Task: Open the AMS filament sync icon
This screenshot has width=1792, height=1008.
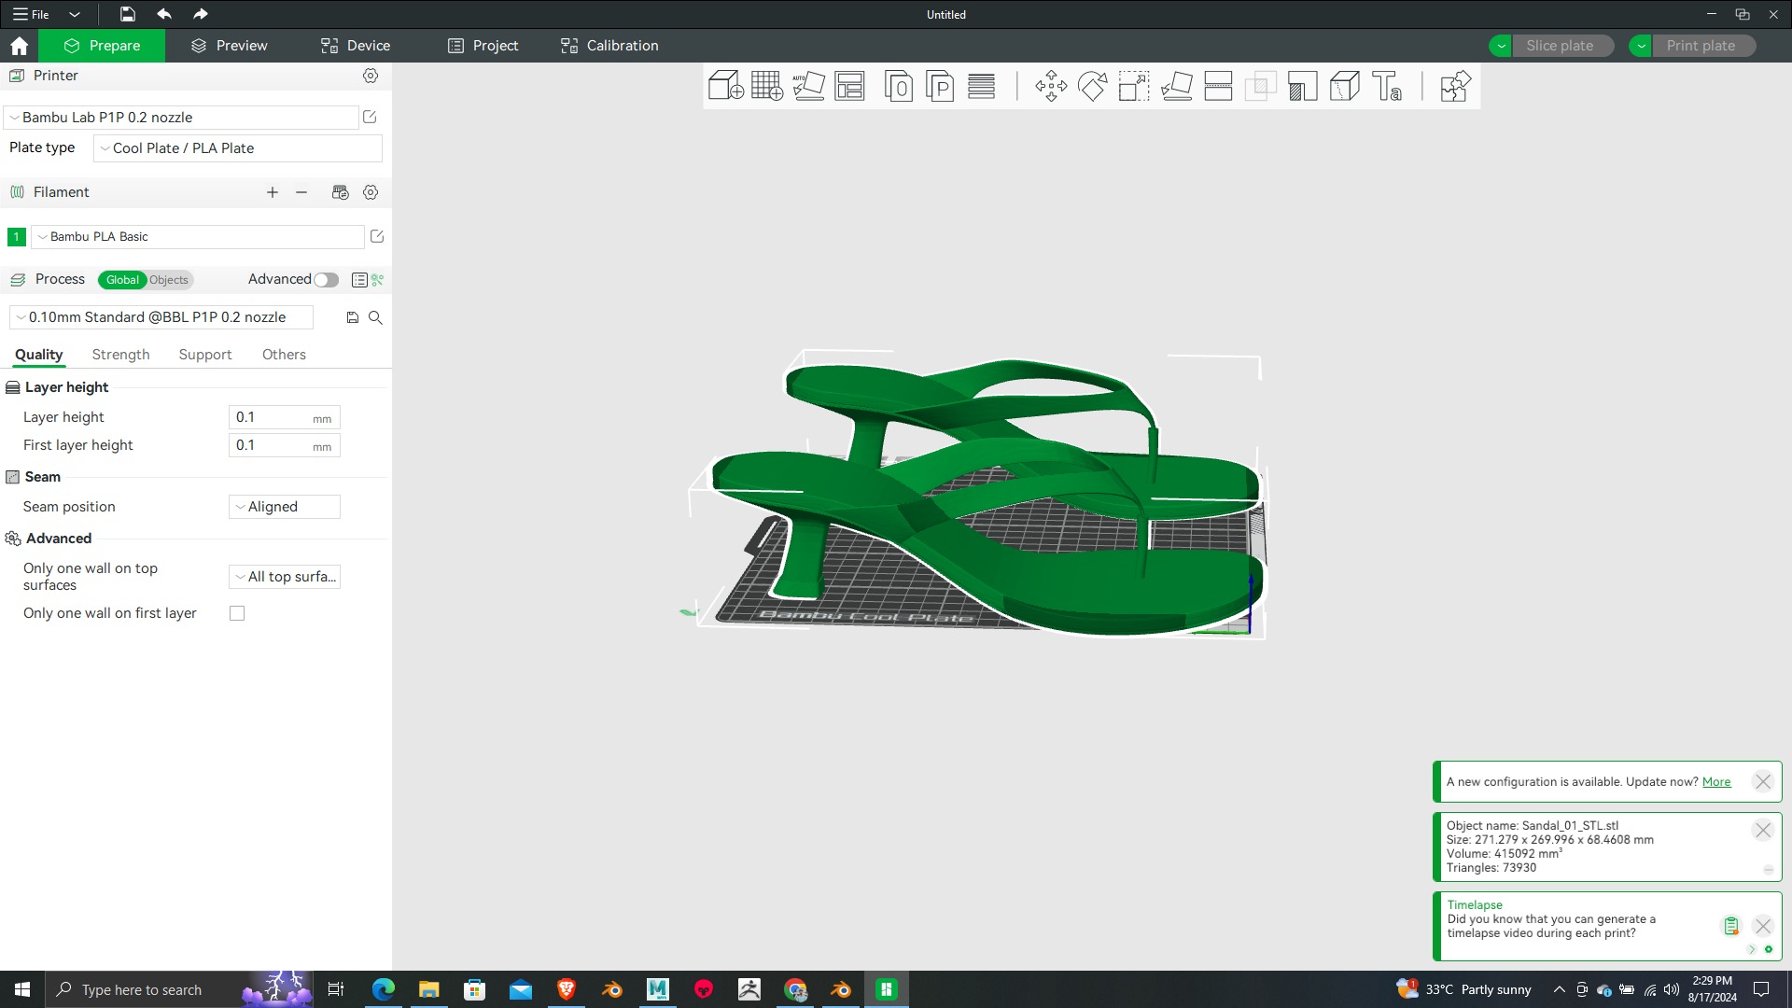Action: pyautogui.click(x=340, y=192)
